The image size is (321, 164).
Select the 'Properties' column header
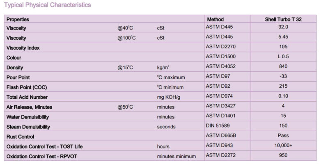point(18,19)
